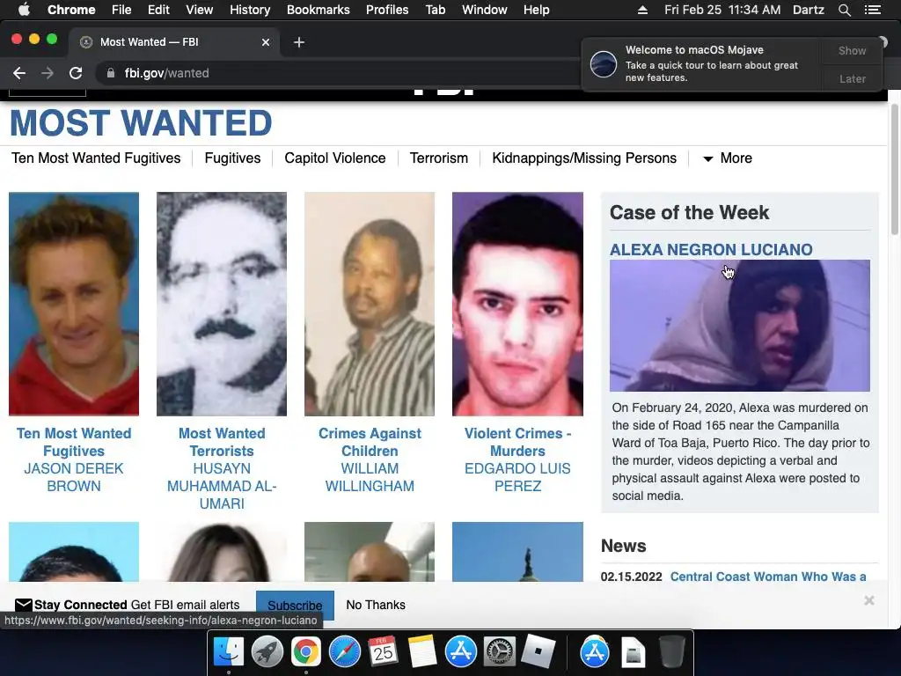Click the date and time in menu bar
Viewport: 901px width, 676px height.
click(722, 10)
